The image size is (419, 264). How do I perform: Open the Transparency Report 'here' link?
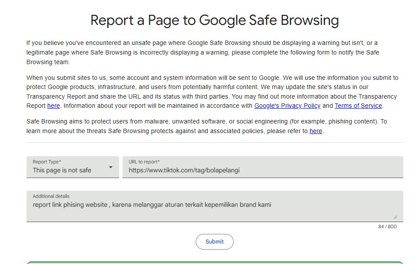(54, 106)
